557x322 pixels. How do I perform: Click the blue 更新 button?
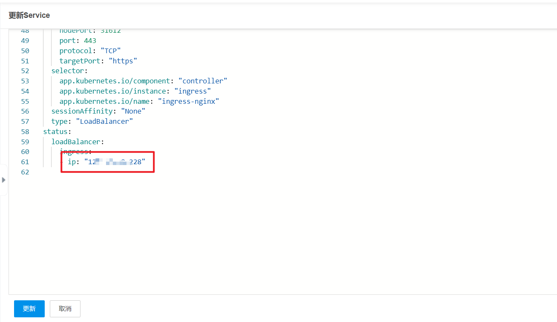pyautogui.click(x=29, y=309)
